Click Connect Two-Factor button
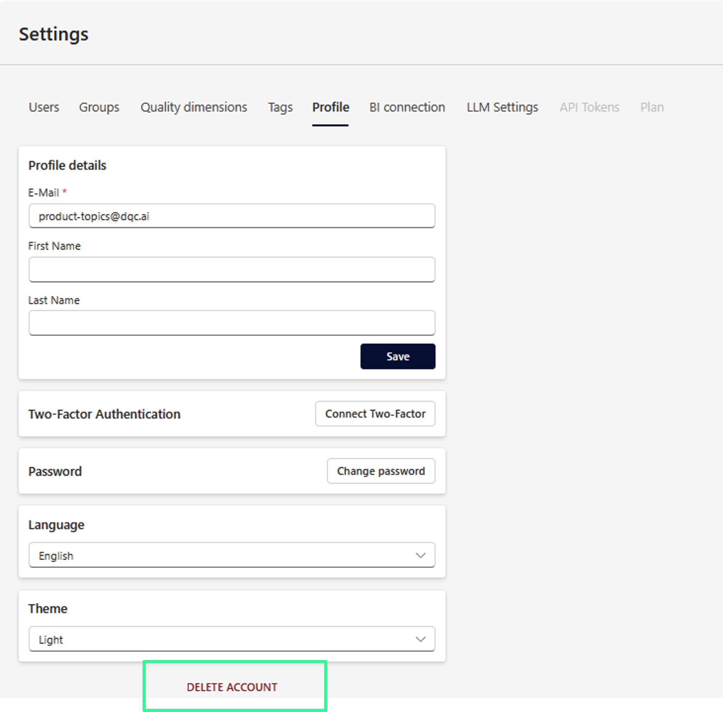Screen dimensions: 723x712 coord(375,413)
